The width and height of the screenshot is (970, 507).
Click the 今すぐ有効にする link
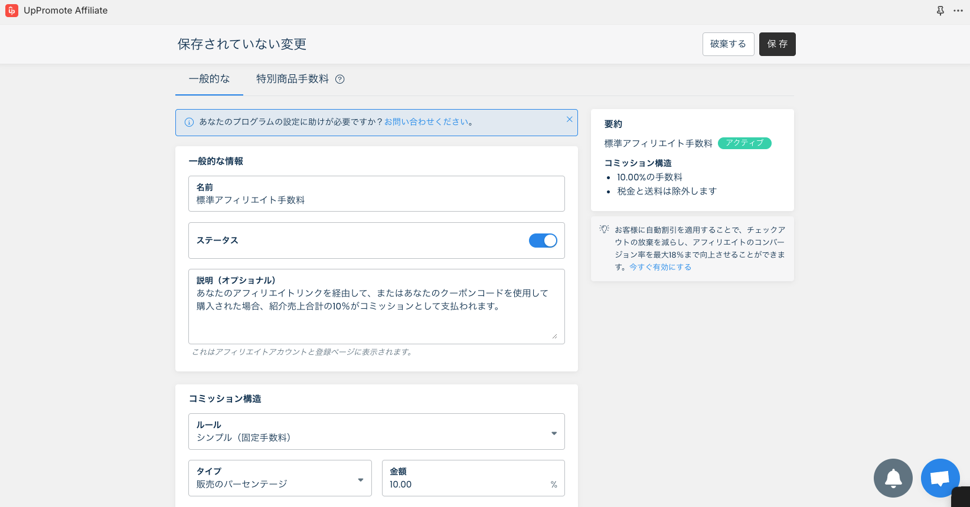[x=660, y=267]
